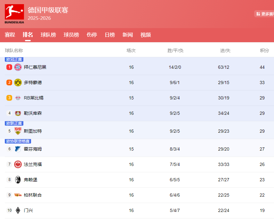Open team 柏林联合

click(33, 195)
